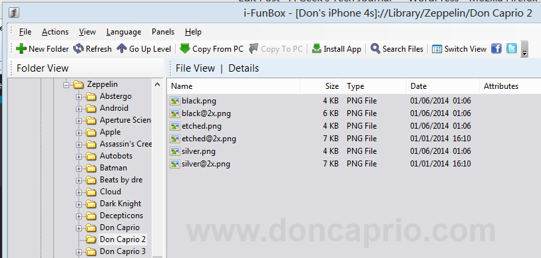The image size is (541, 258).
Task: Sort files by the Size column header
Action: click(321, 86)
